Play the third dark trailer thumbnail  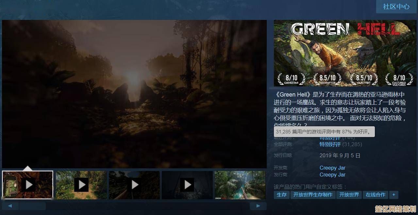(134, 185)
